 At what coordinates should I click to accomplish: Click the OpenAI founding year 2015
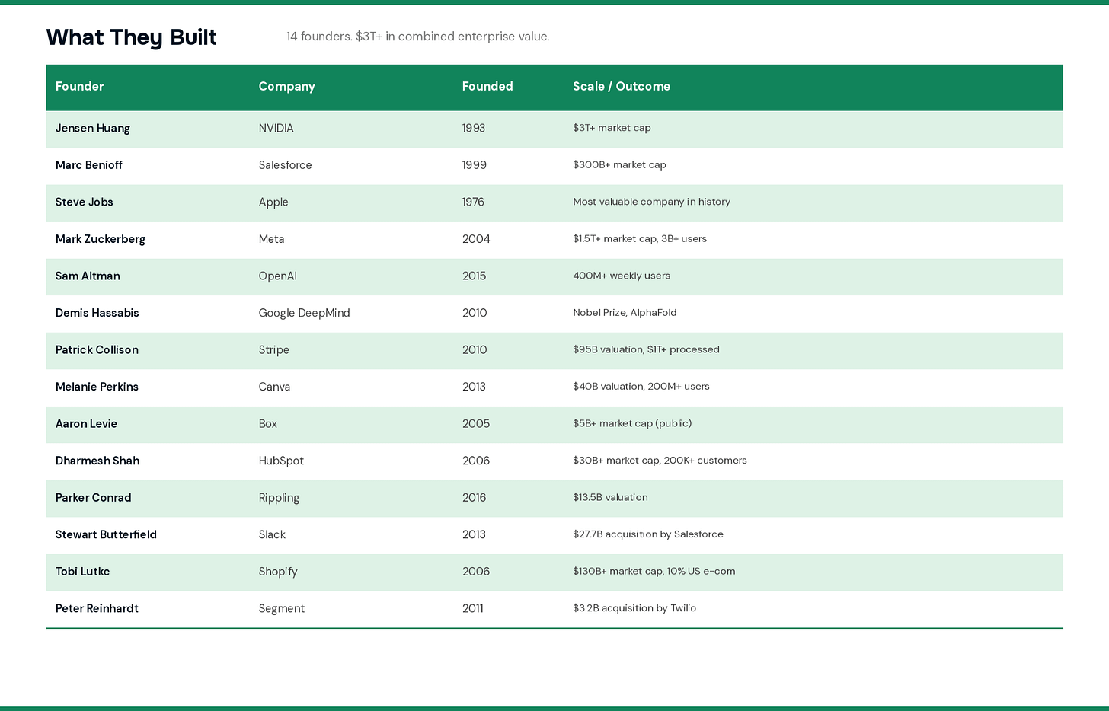click(x=474, y=276)
